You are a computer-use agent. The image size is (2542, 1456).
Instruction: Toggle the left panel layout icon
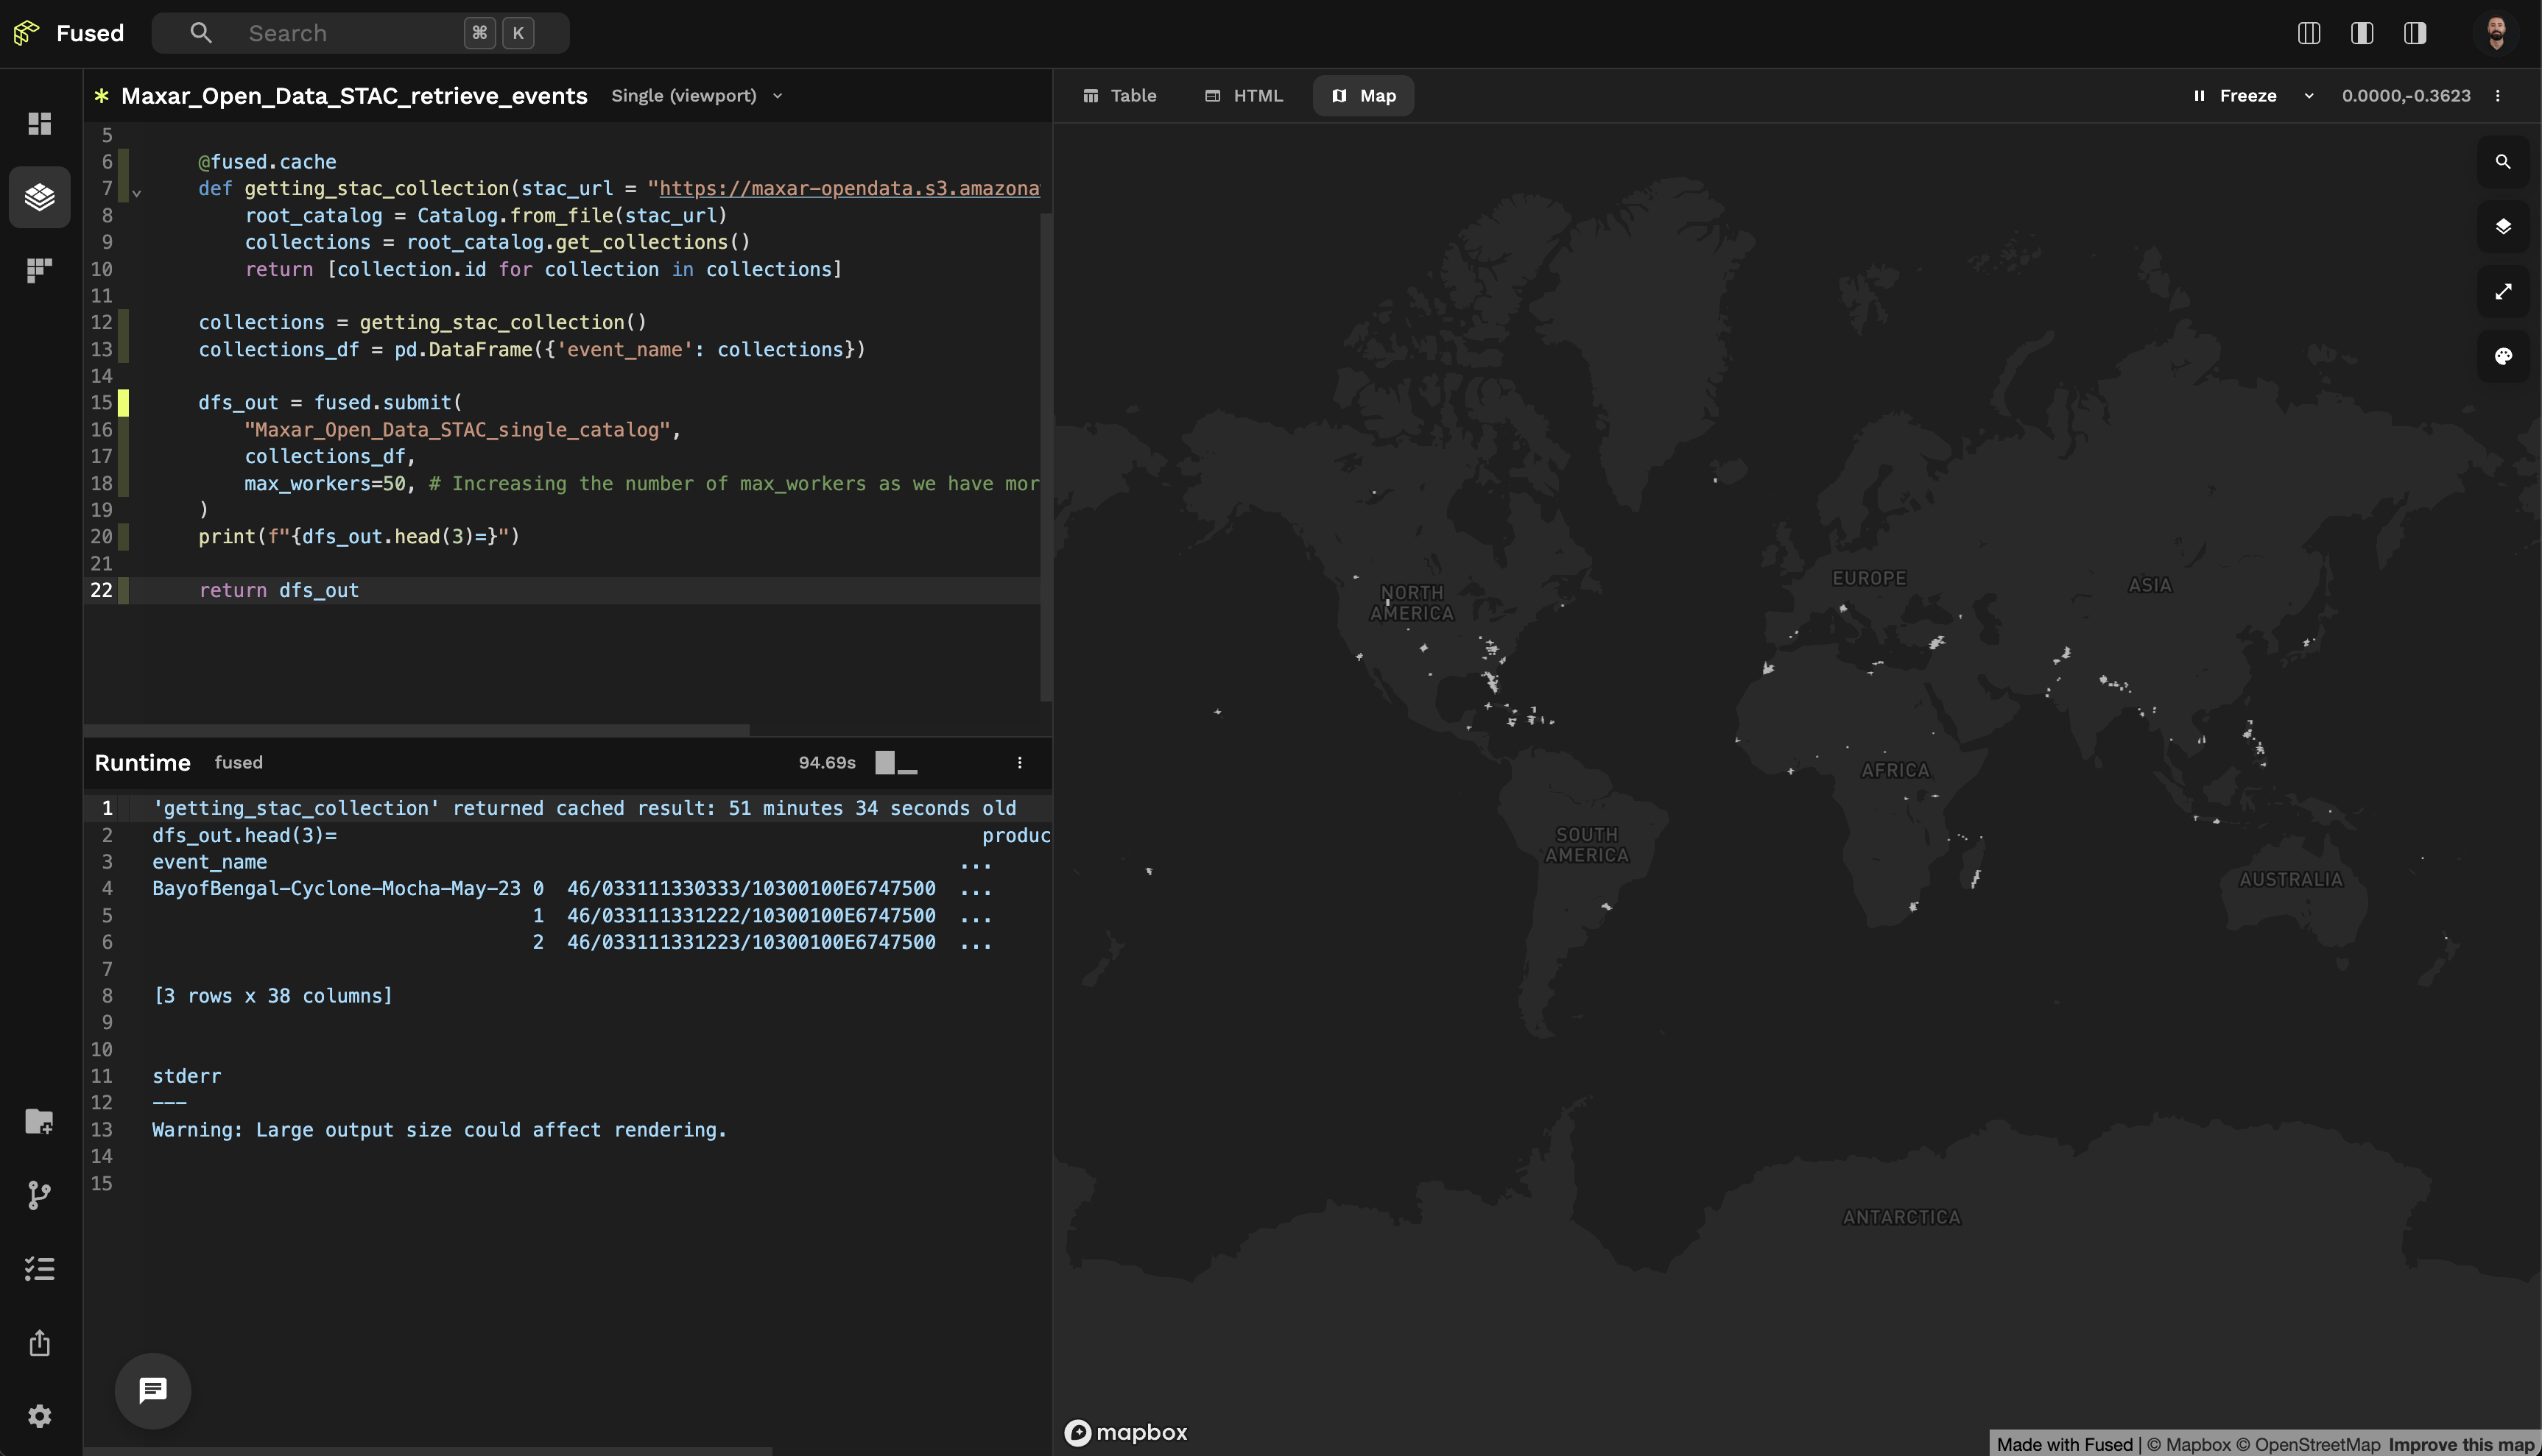click(2308, 33)
